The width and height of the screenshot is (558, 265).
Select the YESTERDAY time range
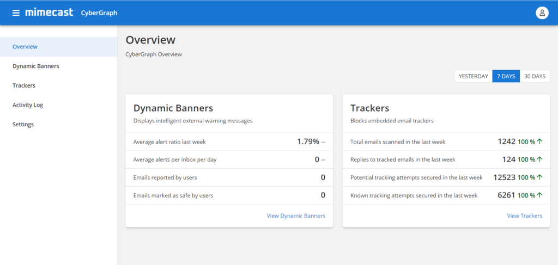pos(473,76)
